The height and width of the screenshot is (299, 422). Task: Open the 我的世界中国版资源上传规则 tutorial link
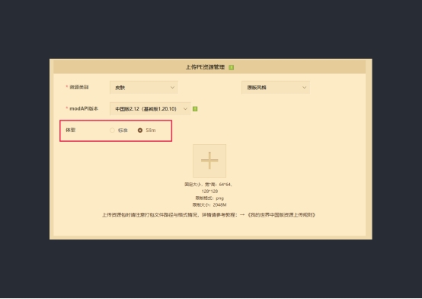281,215
